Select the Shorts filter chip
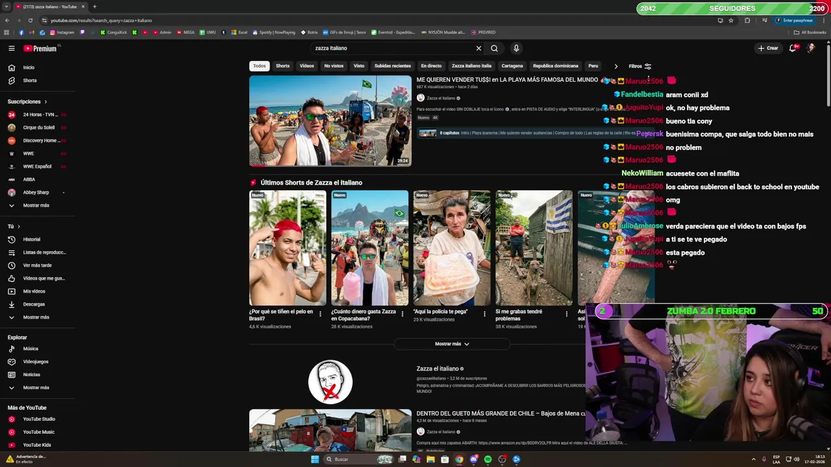The width and height of the screenshot is (831, 467). (282, 66)
